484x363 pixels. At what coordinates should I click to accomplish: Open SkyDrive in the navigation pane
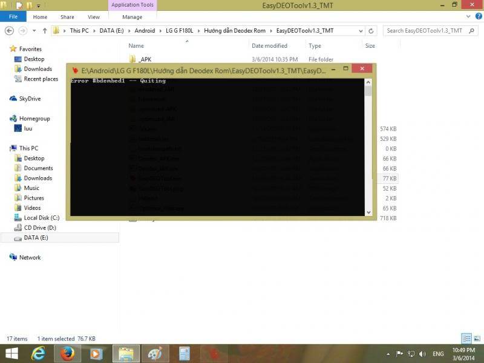click(30, 99)
